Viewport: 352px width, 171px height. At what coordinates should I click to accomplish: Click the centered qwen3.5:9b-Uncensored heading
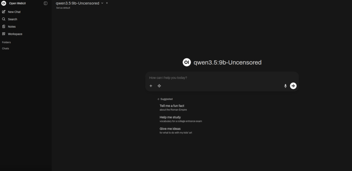click(x=228, y=62)
